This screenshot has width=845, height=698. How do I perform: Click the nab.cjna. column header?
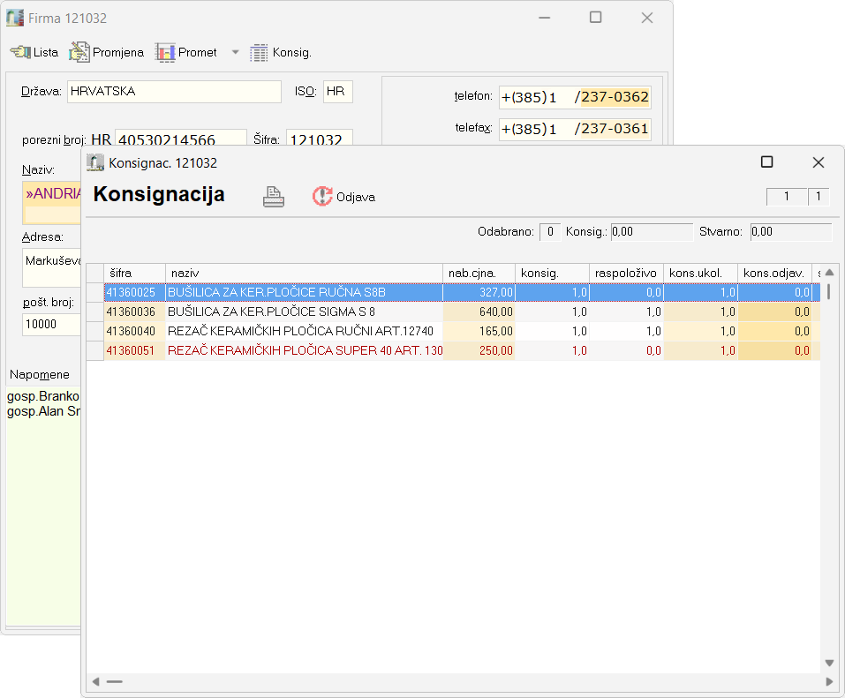[x=478, y=273]
